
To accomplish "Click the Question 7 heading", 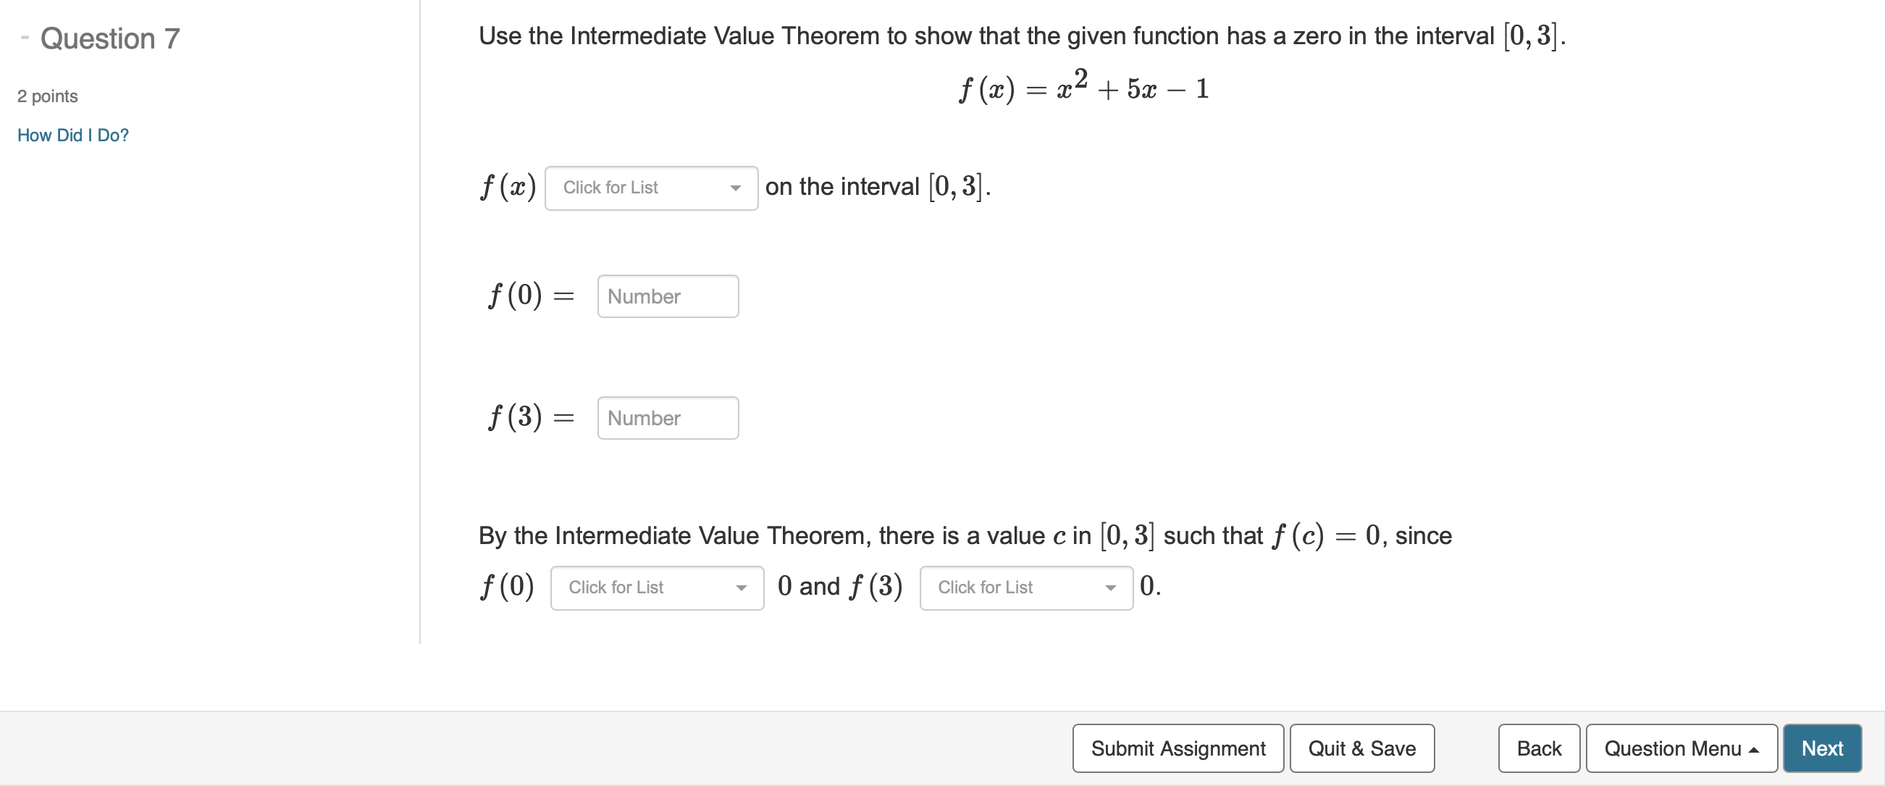I will click(110, 38).
